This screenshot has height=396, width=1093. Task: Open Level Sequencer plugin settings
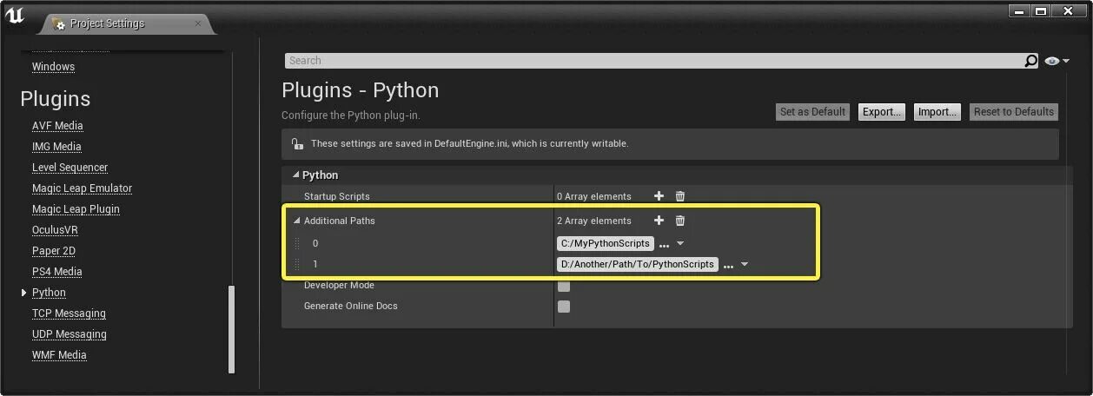tap(70, 168)
